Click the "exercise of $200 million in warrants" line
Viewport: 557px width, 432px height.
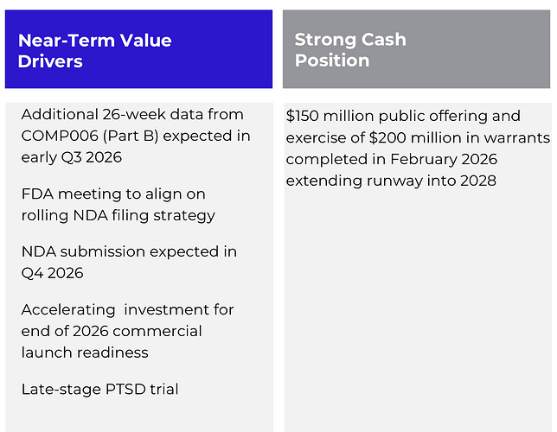418,137
